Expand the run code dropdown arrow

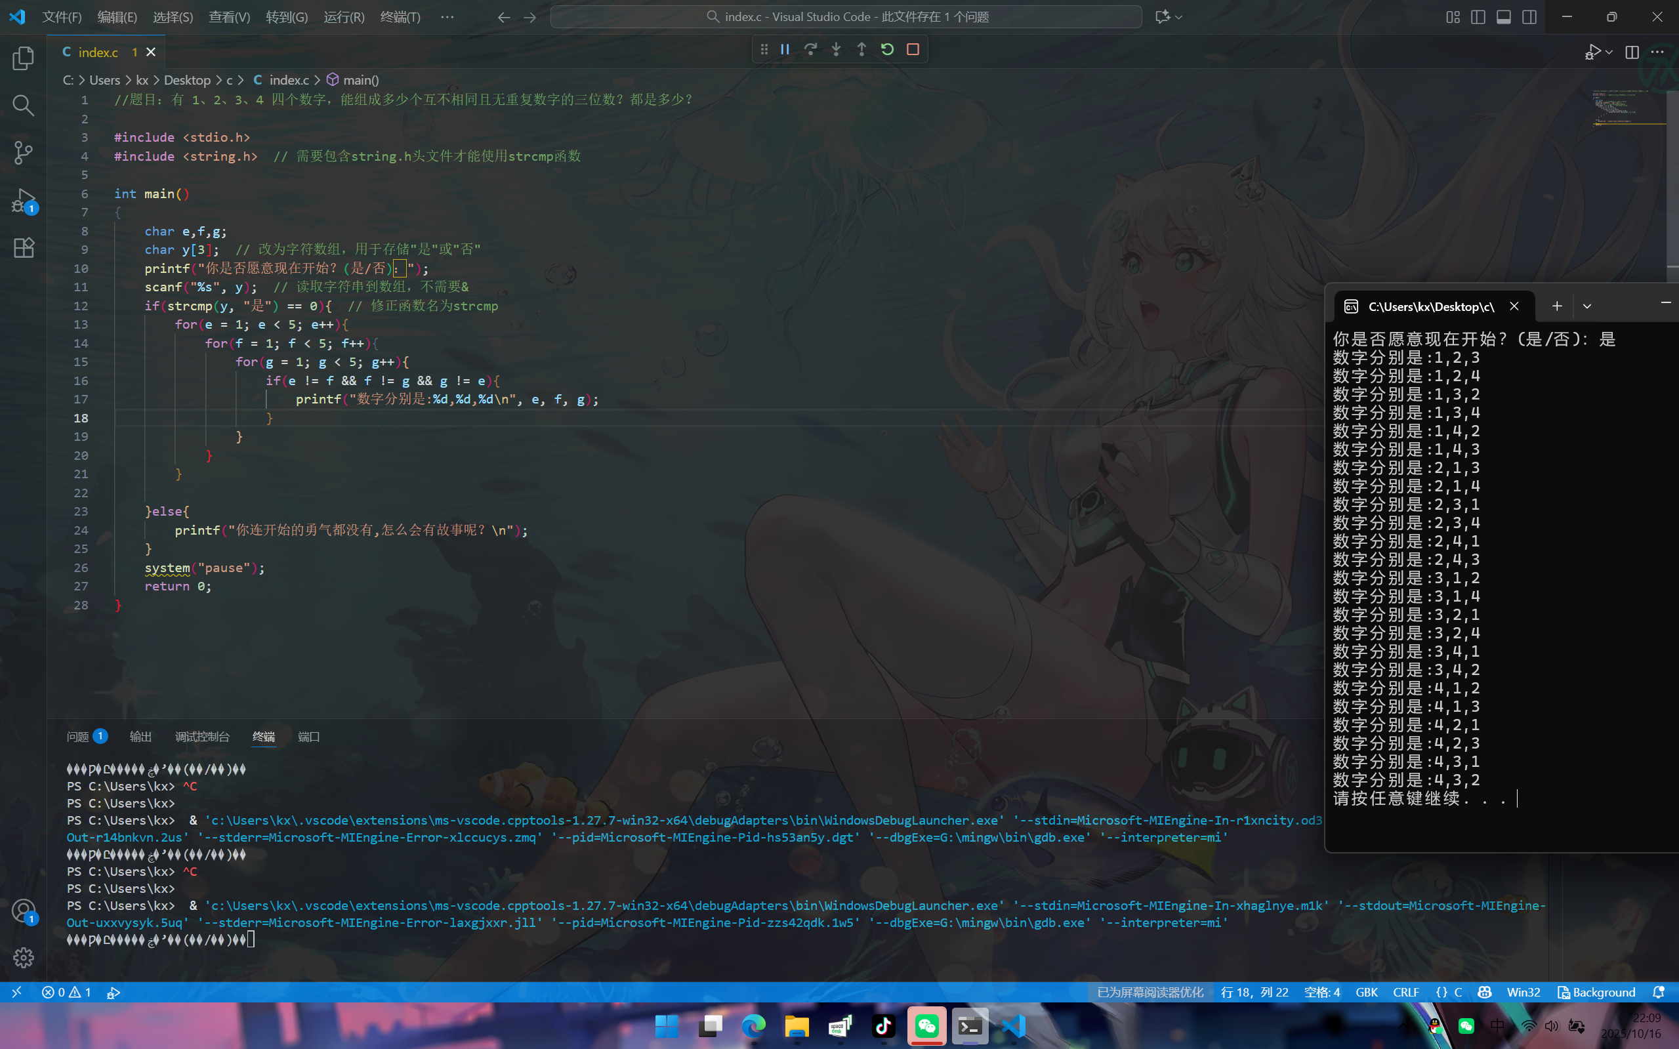point(1609,52)
